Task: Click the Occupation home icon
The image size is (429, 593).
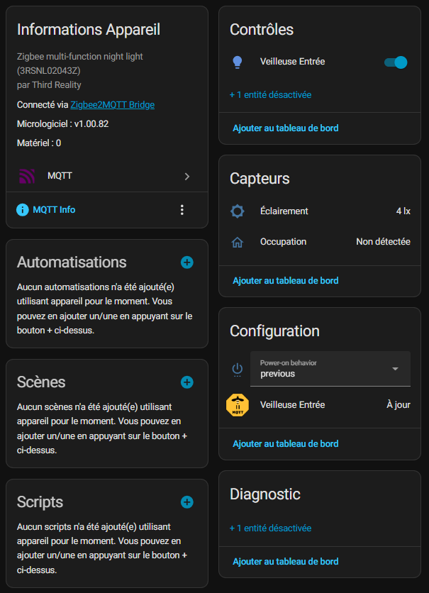Action: (x=238, y=242)
